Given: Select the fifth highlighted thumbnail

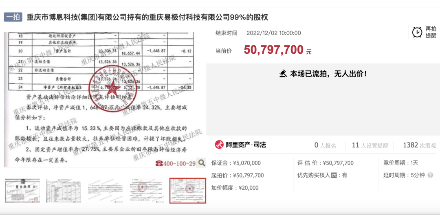Looking at the screenshot, I should [188, 191].
